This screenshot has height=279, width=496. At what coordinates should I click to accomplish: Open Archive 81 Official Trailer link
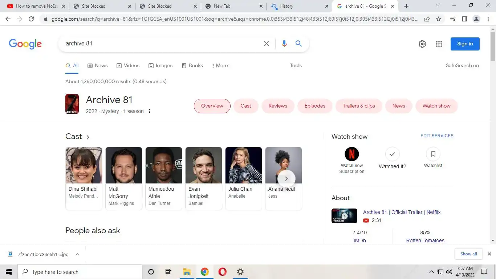tap(402, 212)
